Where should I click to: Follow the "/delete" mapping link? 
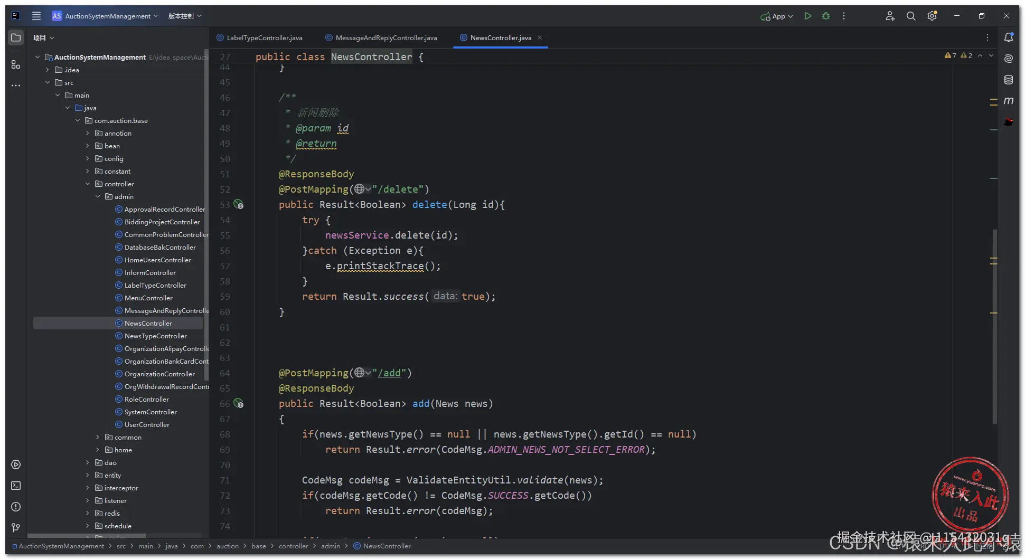[x=398, y=189]
